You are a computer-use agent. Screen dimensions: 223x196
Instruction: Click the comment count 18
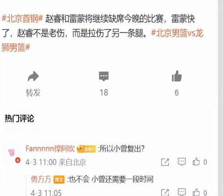point(104,93)
